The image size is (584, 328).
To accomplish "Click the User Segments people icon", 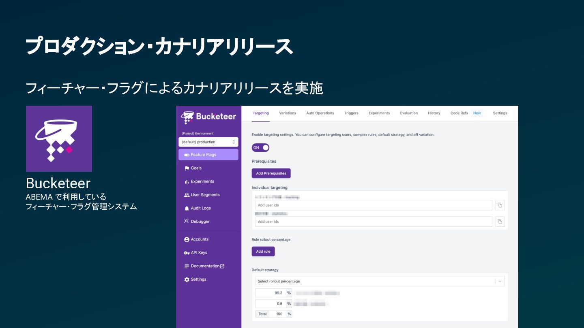I will click(187, 195).
